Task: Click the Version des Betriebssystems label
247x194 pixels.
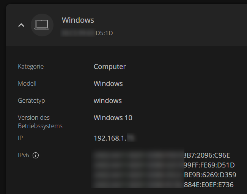Action: point(40,122)
